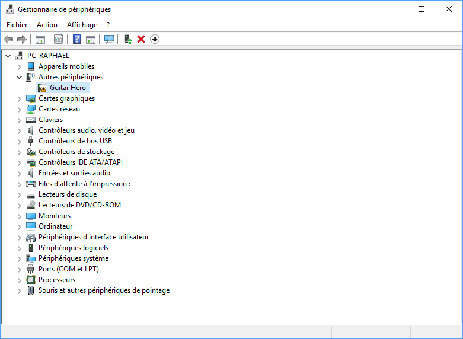This screenshot has height=339, width=463.
Task: Open the Properties toolbar icon
Action: click(x=58, y=39)
